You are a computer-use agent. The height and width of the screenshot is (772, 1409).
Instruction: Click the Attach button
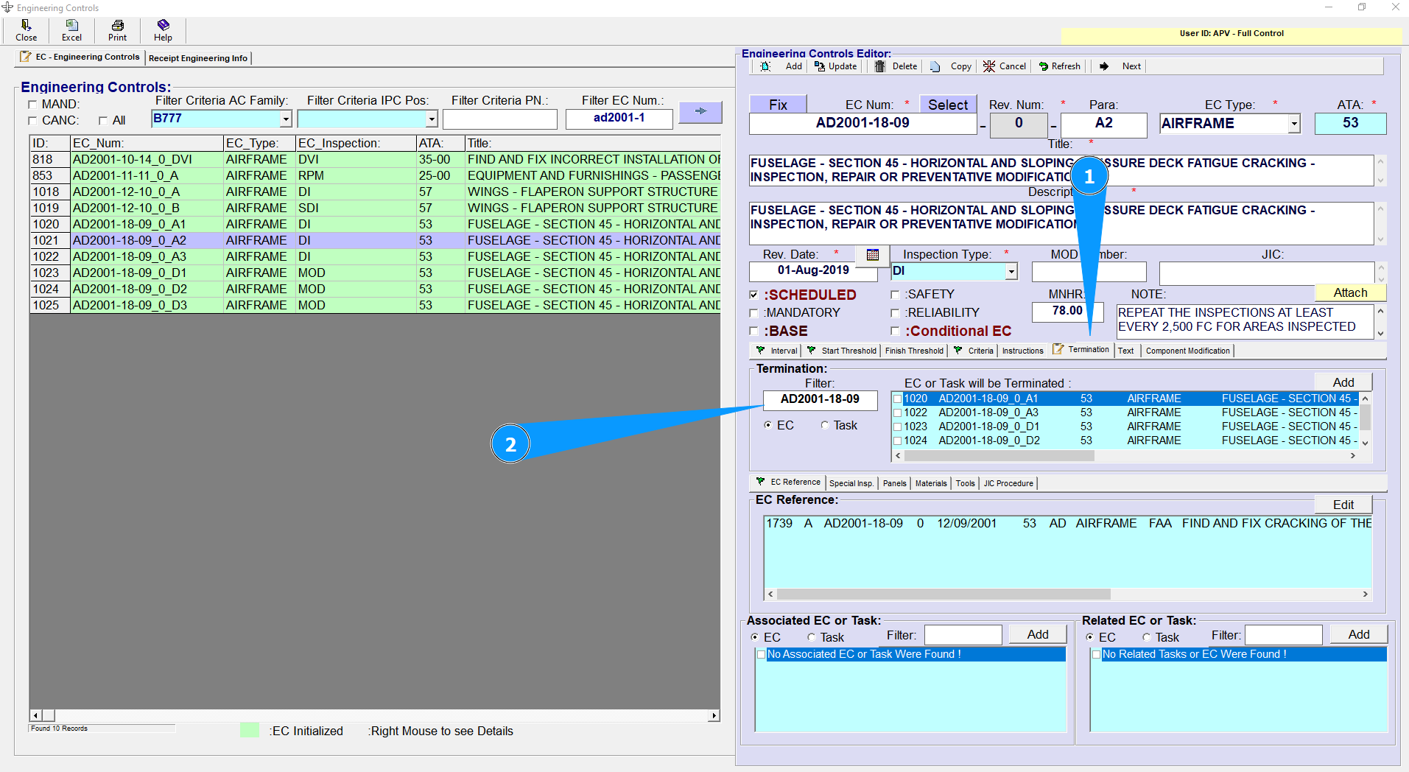coord(1349,292)
